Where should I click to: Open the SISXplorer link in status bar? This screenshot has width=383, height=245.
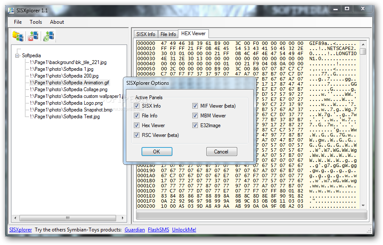coord(20,230)
